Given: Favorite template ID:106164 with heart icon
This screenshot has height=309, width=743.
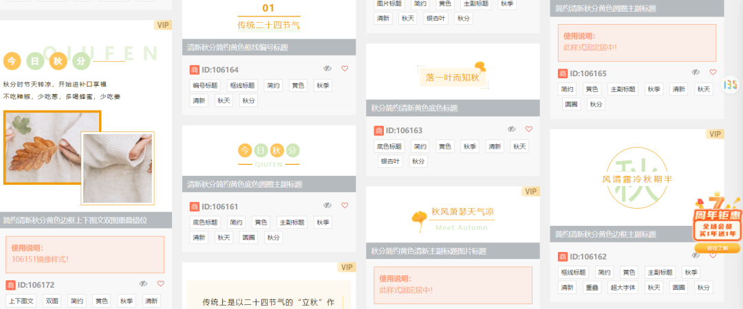Looking at the screenshot, I should (345, 69).
